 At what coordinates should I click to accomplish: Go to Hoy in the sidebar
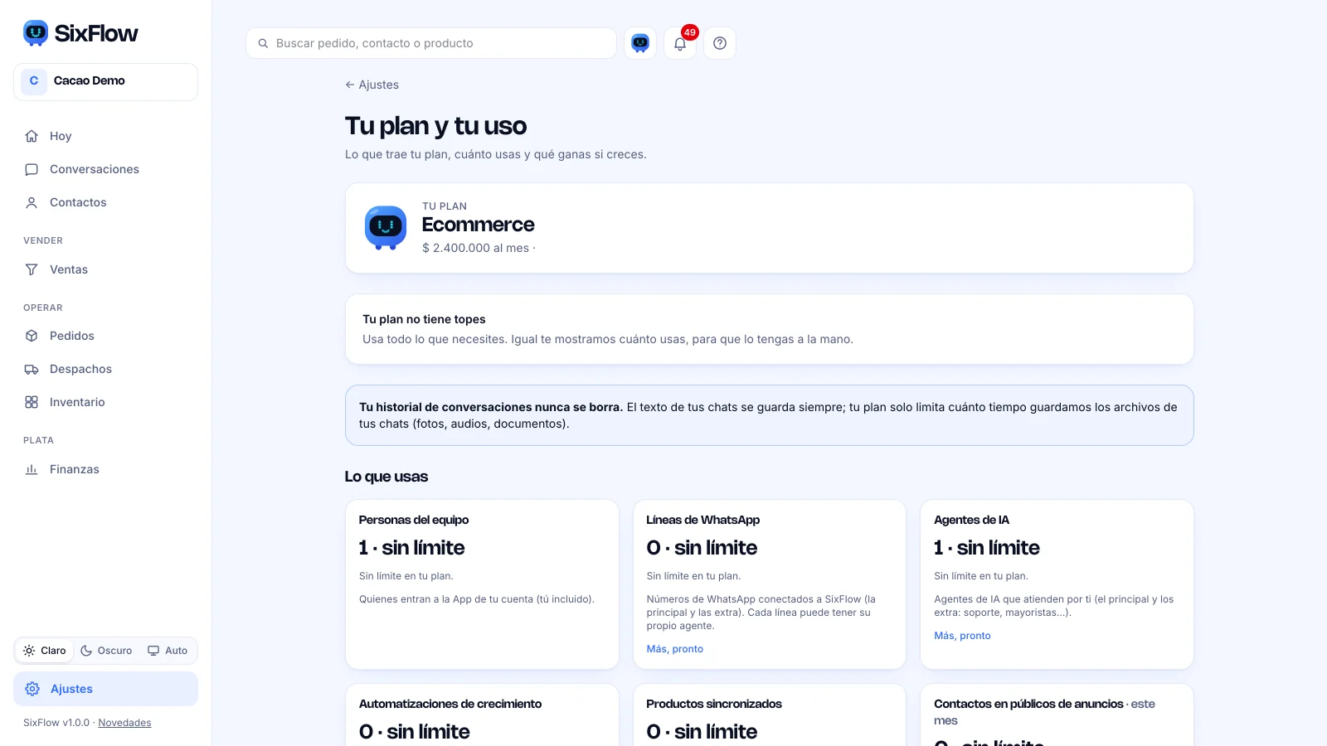click(105, 136)
